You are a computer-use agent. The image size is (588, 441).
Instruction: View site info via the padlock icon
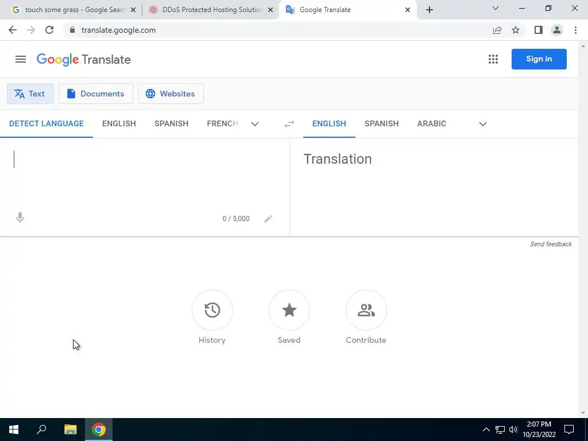pyautogui.click(x=72, y=30)
